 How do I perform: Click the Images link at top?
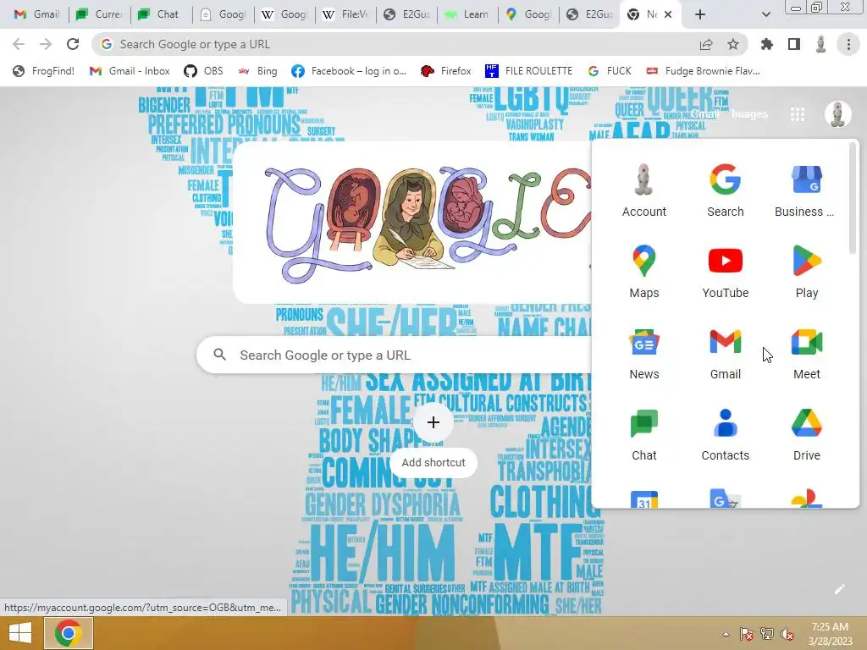tap(749, 114)
